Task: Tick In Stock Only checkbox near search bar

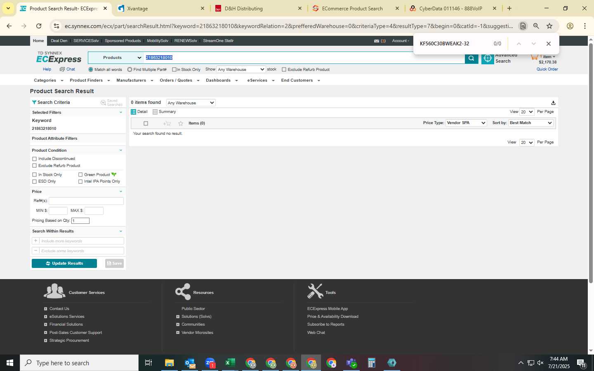Action: (x=174, y=70)
